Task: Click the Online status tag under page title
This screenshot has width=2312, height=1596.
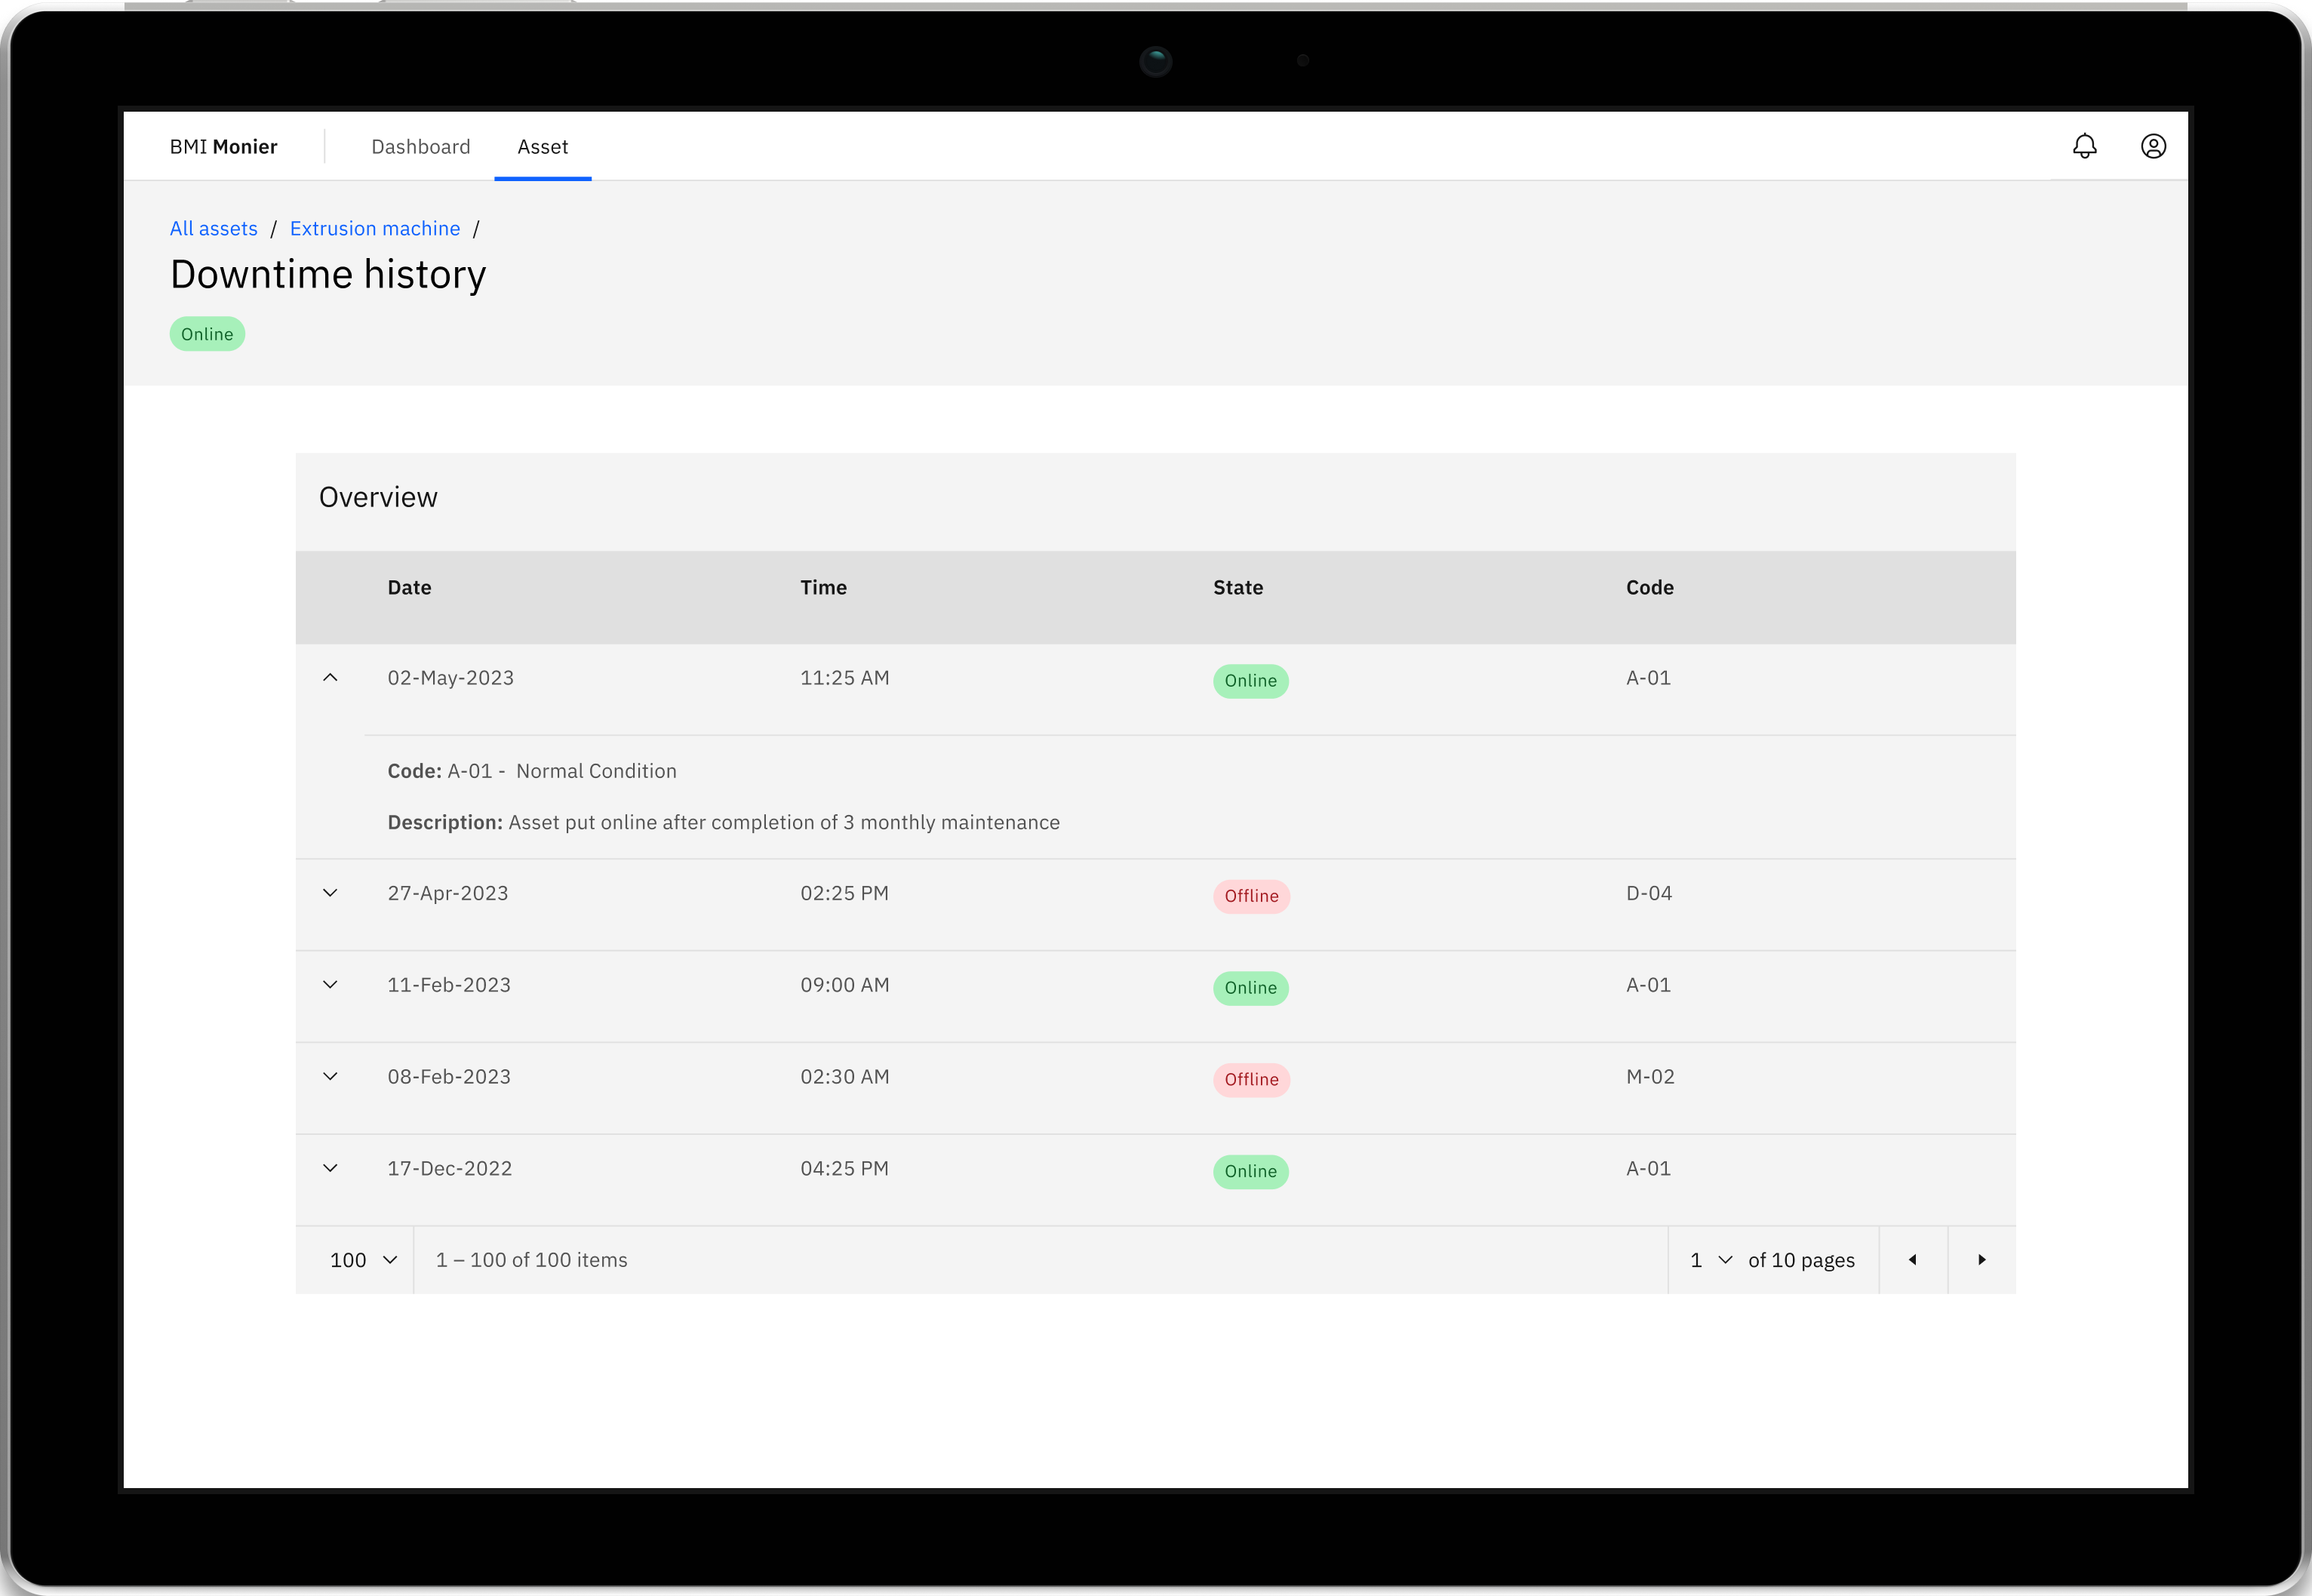Action: pos(207,334)
